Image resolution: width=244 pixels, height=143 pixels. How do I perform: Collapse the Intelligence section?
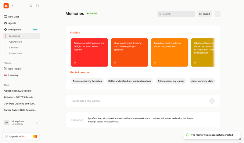click(x=14, y=30)
